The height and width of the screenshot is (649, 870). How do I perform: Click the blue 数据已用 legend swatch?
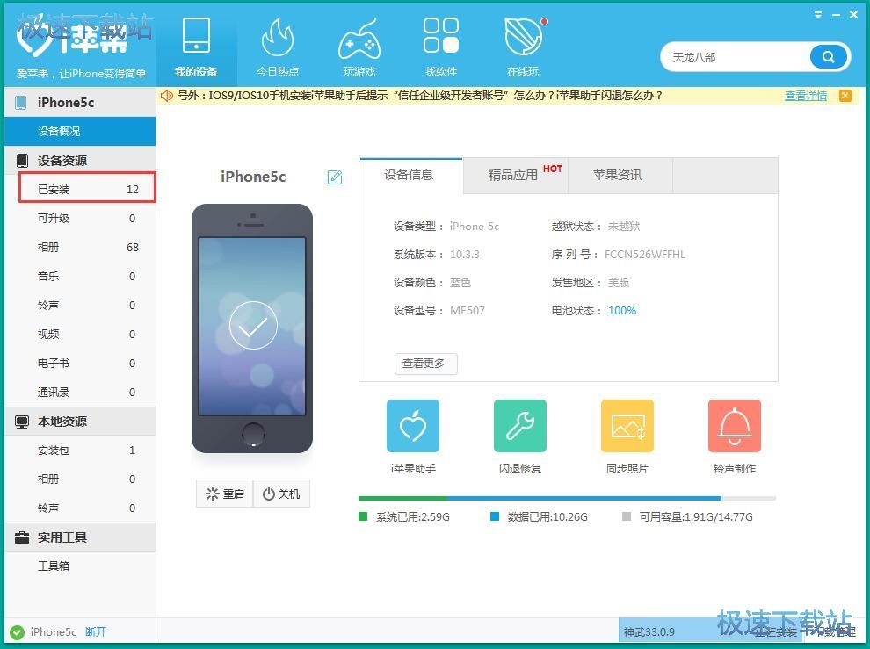(x=495, y=516)
